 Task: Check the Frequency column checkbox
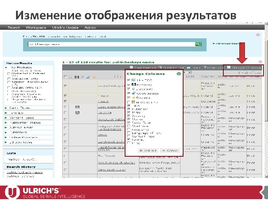click(129, 130)
